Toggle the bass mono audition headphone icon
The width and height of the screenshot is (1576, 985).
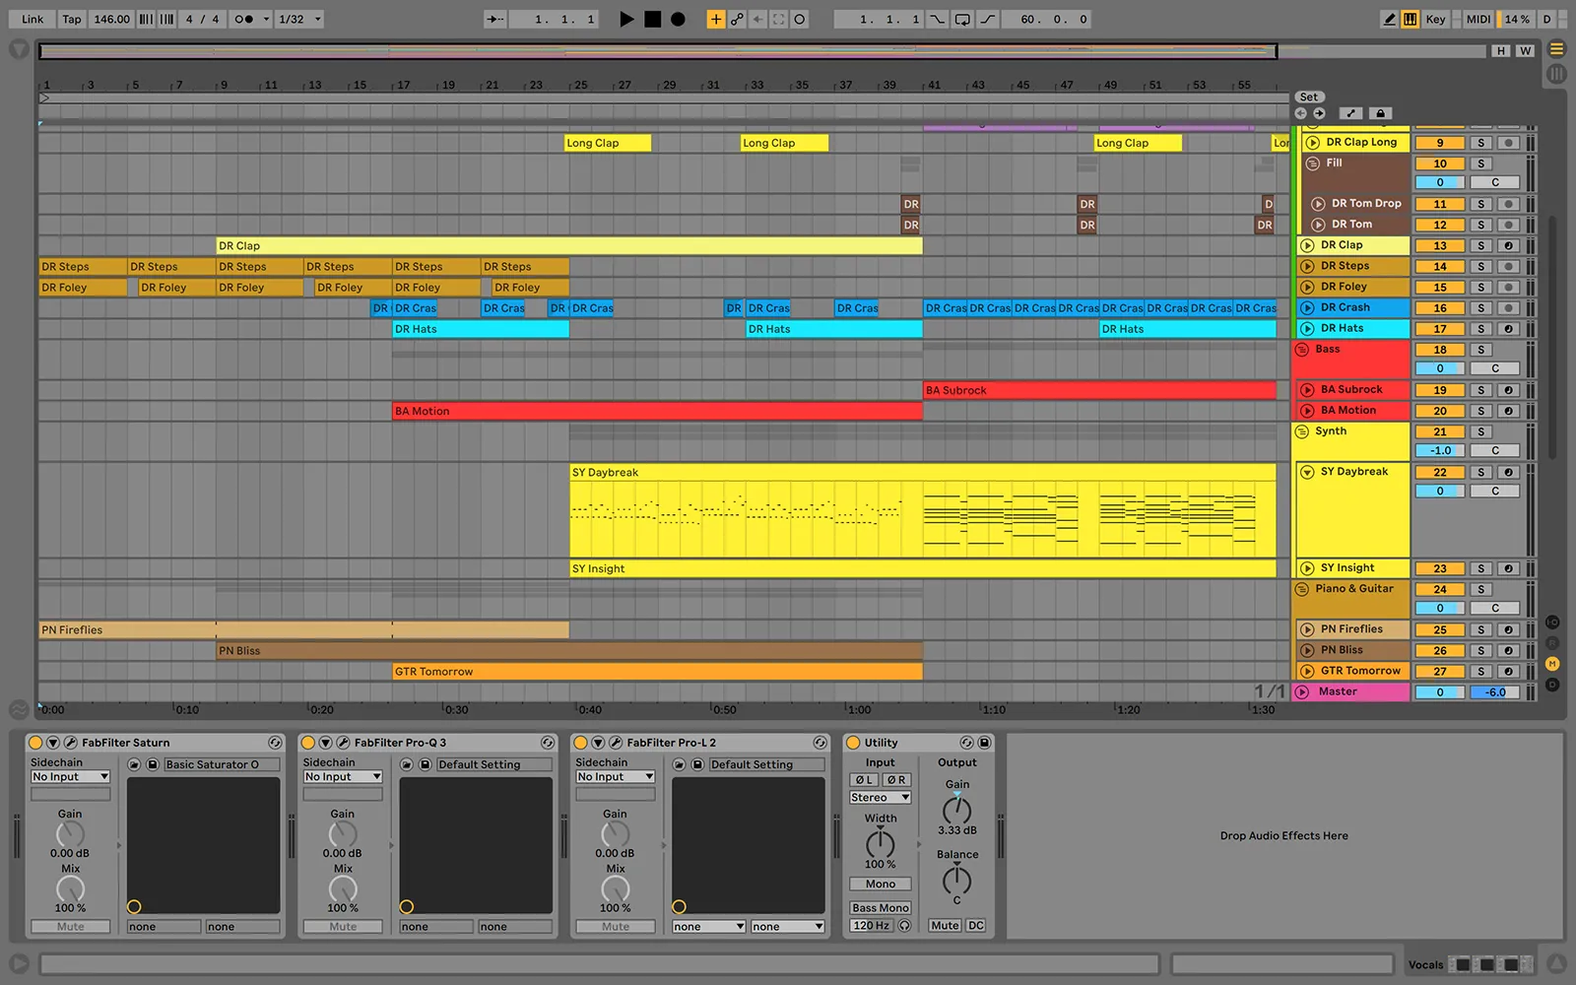(x=905, y=925)
